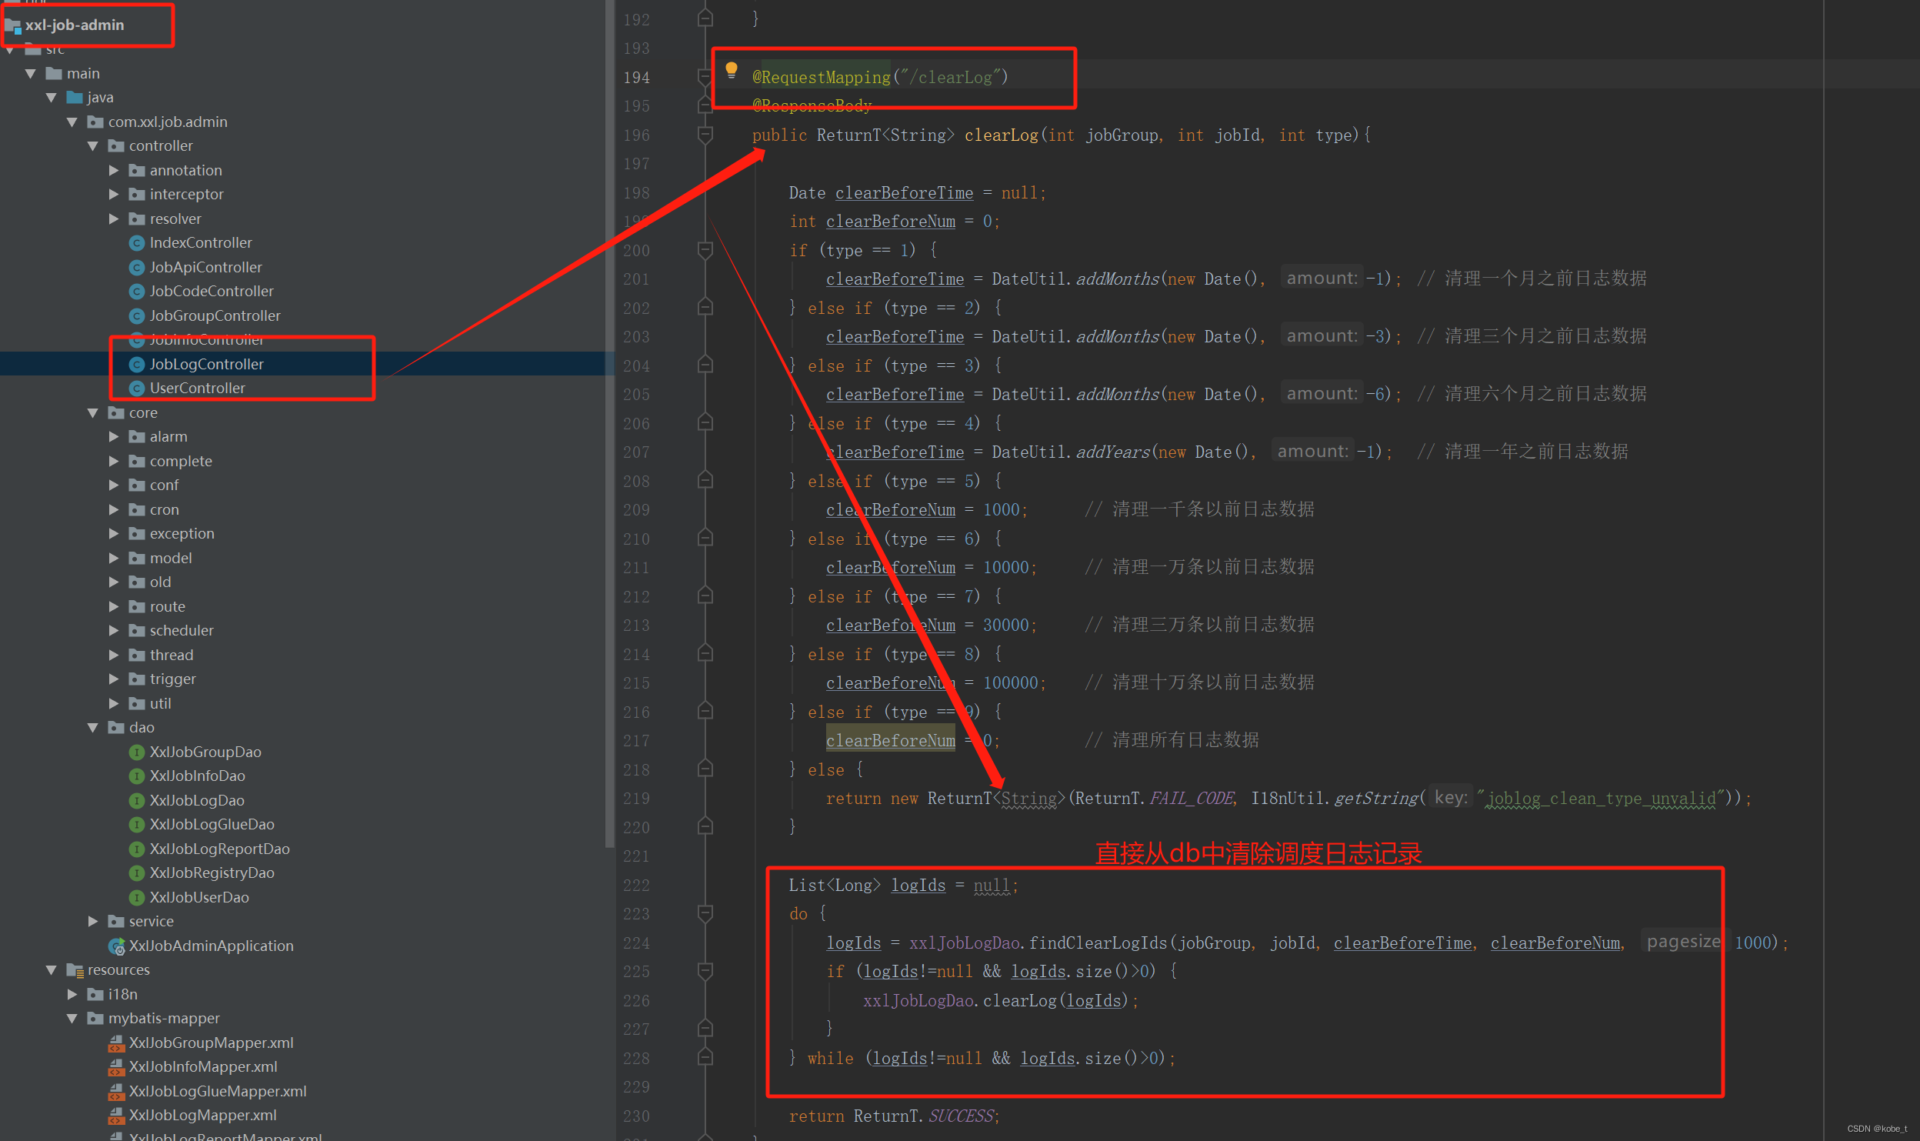This screenshot has height=1141, width=1920.
Task: Fold the clearLog method at line 196
Action: tap(705, 135)
